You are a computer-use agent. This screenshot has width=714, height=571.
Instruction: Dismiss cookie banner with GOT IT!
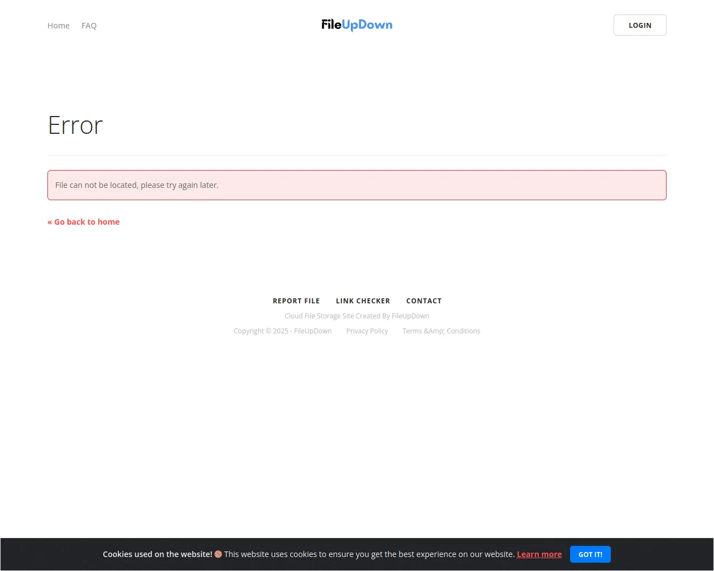click(x=590, y=554)
